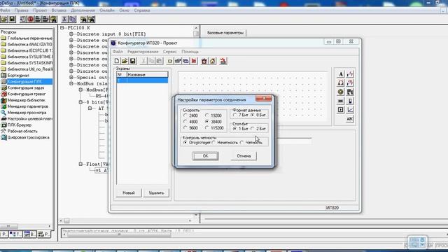Click the red X delete-screen icon in configurator toolbar

pyautogui.click(x=194, y=61)
